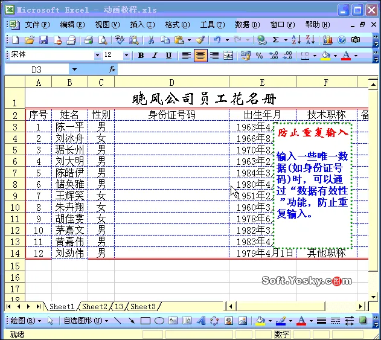
Task: Toggle Bold formatting
Action: coord(141,56)
